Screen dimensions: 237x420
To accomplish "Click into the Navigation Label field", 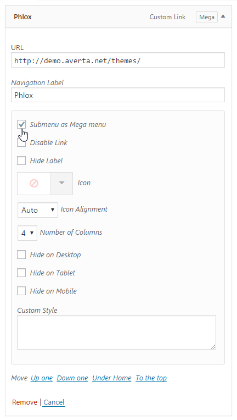I will click(x=118, y=95).
